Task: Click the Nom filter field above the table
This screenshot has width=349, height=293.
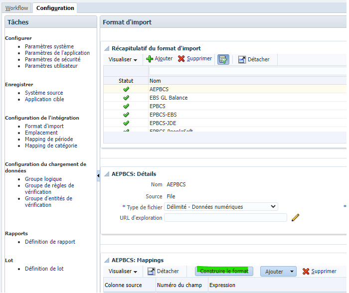Action: pyautogui.click(x=248, y=71)
